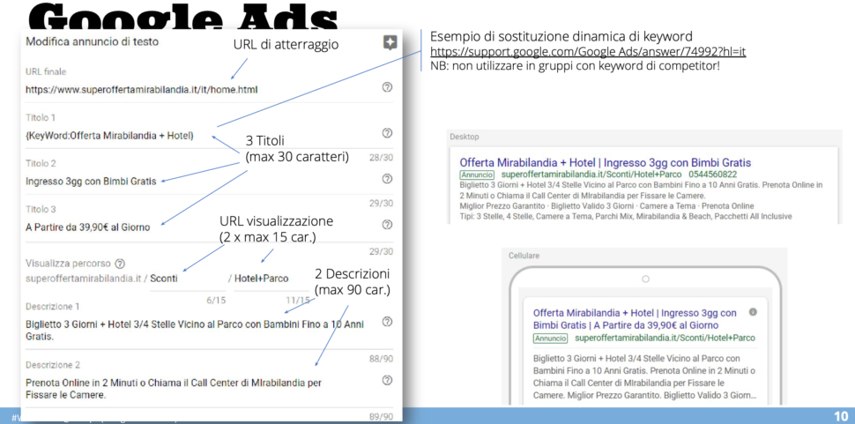Click the feedback sparkle icon in ad editor
Viewport: 855px width, 424px height.
(390, 43)
